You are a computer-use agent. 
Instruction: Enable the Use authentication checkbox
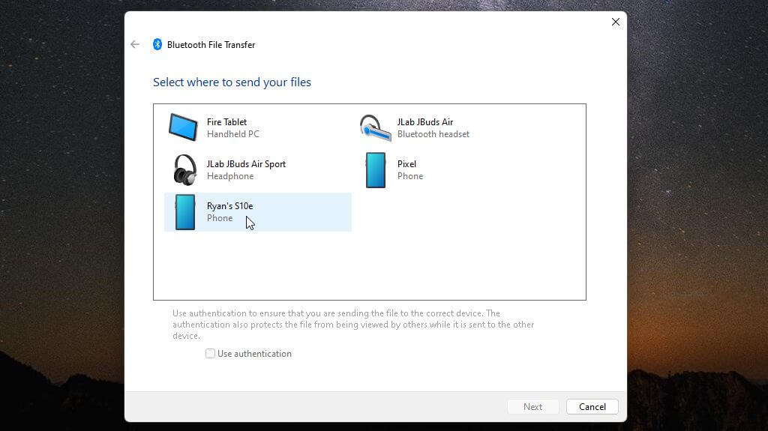pos(210,354)
